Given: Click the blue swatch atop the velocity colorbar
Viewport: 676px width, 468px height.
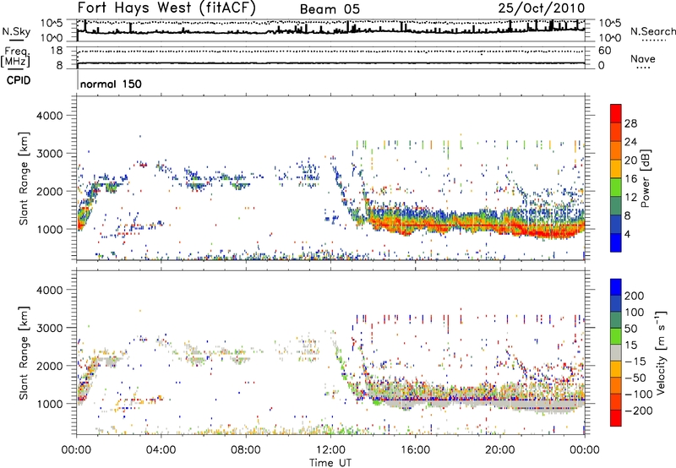Looking at the screenshot, I should coord(616,287).
